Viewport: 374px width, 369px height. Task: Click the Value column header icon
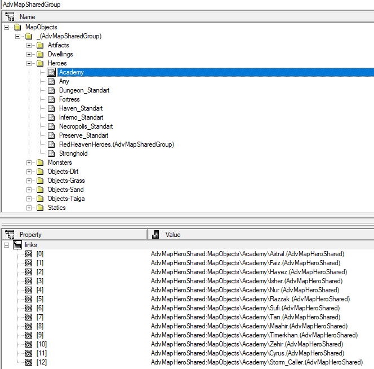pyautogui.click(x=155, y=235)
